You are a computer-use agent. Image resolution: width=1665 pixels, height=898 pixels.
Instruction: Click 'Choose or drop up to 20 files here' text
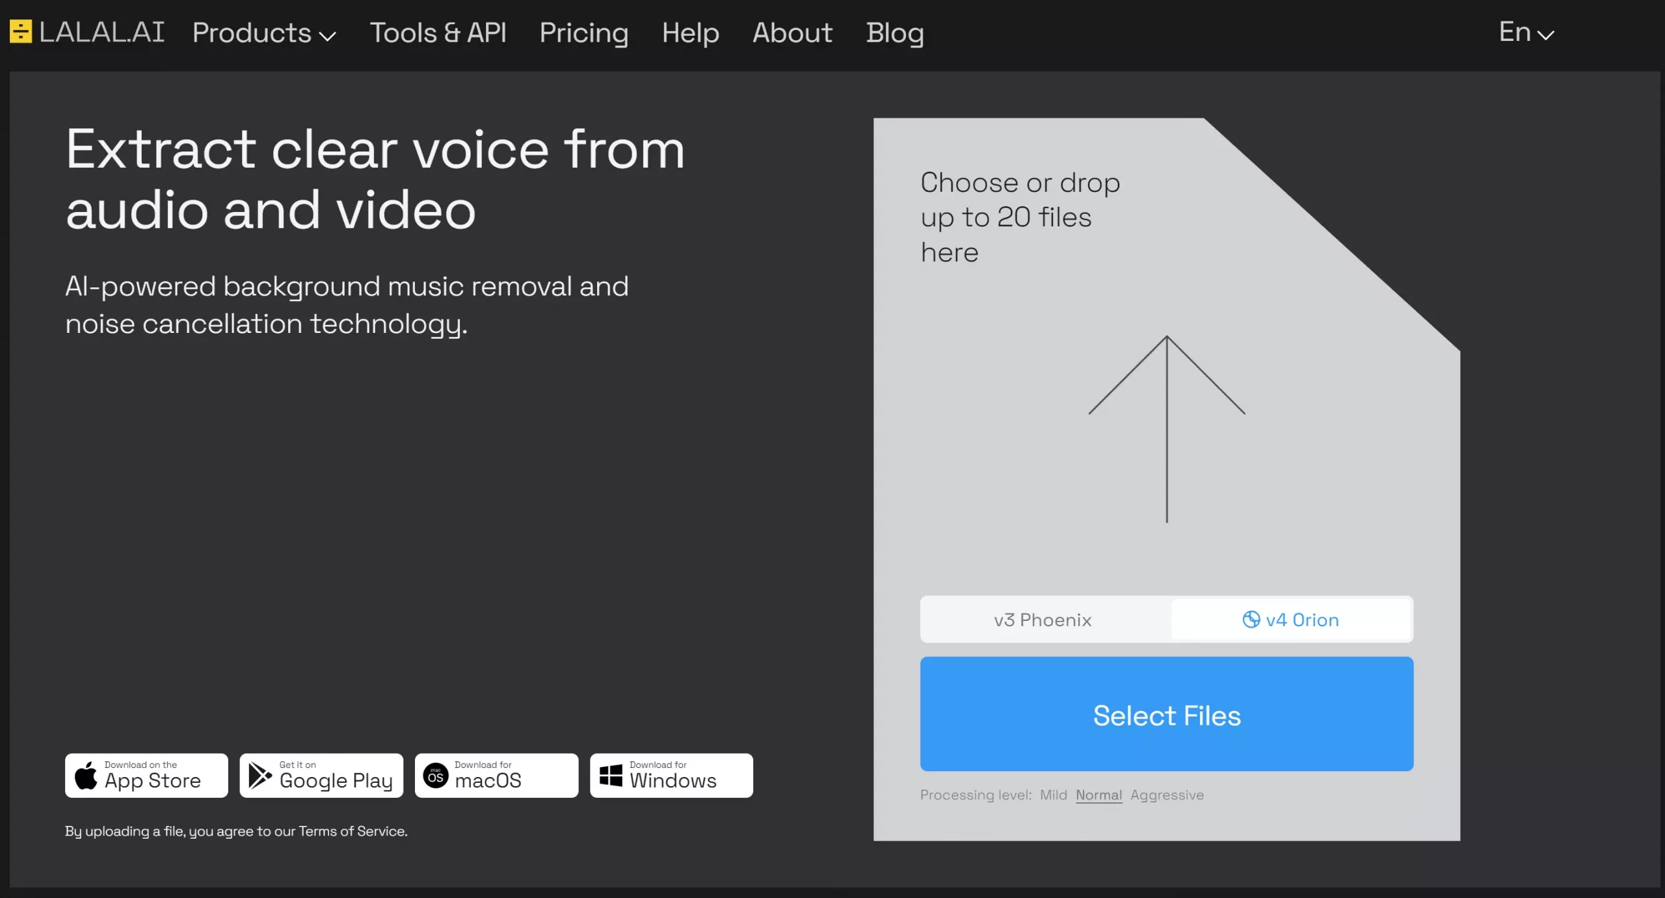[1020, 217]
